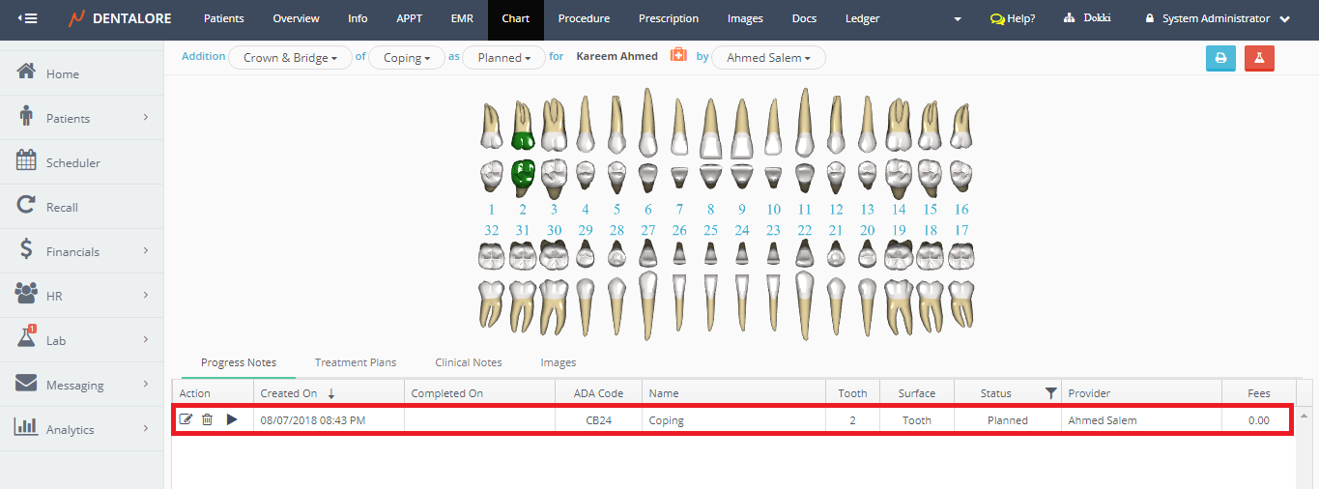This screenshot has width=1319, height=489.
Task: Open the Help link
Action: pyautogui.click(x=1013, y=18)
